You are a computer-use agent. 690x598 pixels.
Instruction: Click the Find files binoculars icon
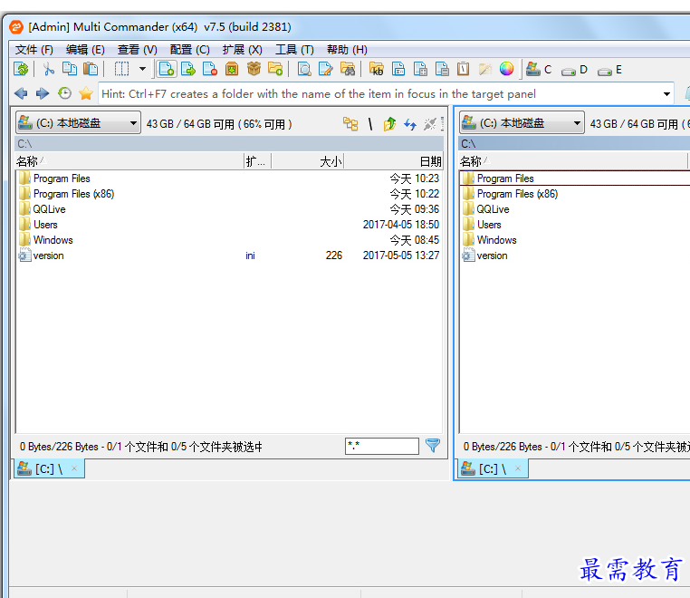348,69
